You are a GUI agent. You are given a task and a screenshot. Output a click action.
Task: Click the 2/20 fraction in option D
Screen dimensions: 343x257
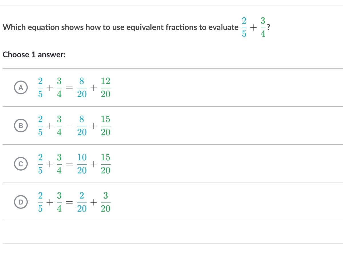(x=82, y=202)
